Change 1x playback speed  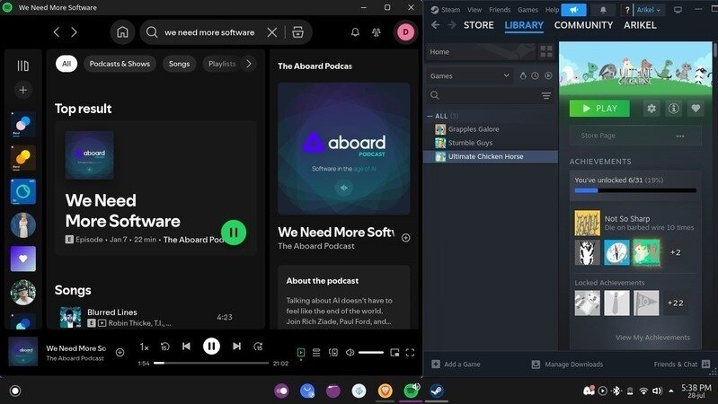point(145,347)
